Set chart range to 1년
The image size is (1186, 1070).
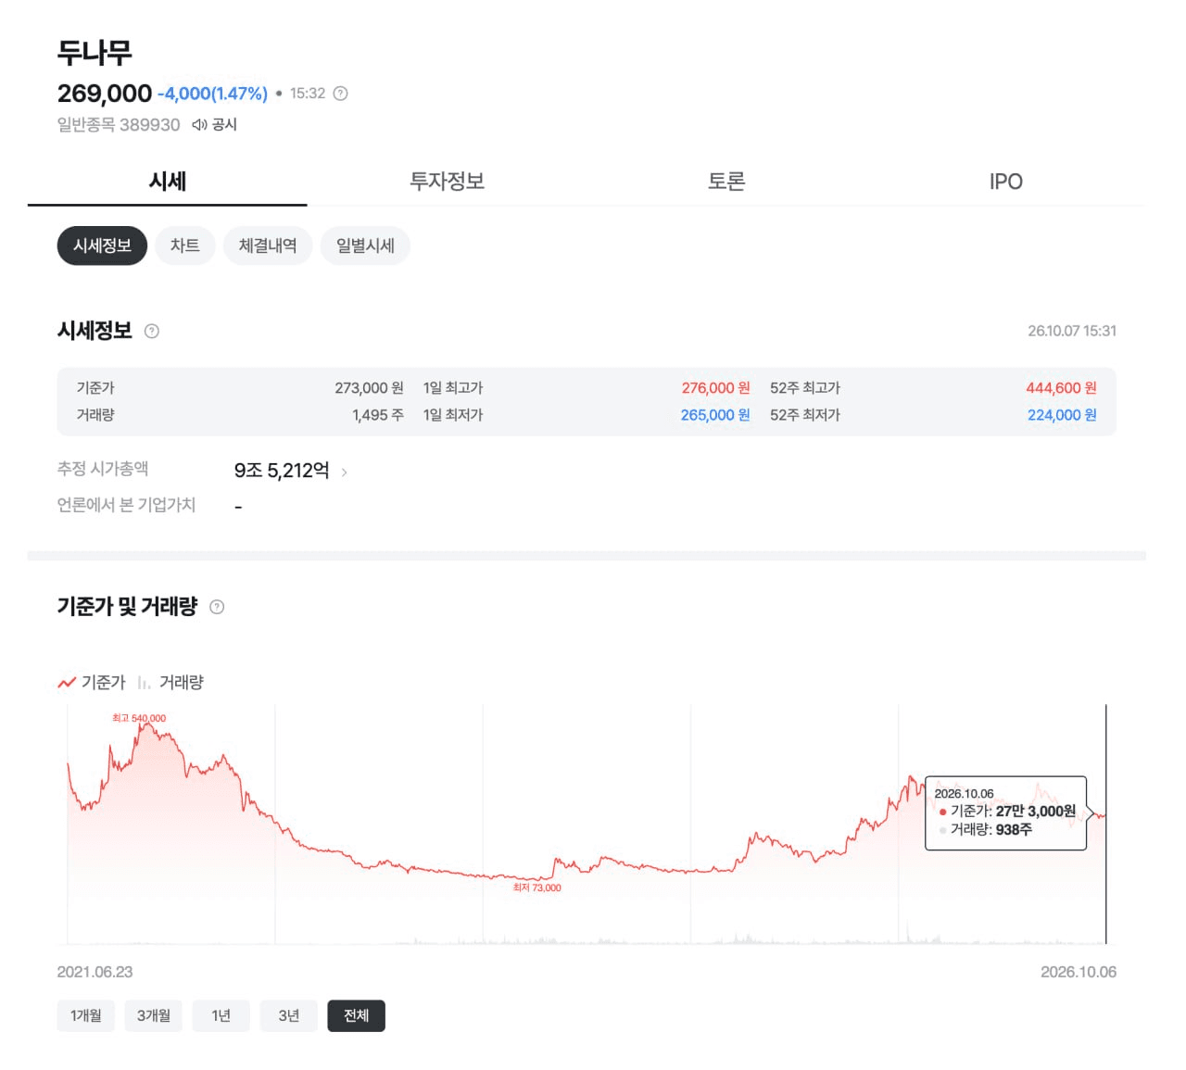(x=221, y=1015)
